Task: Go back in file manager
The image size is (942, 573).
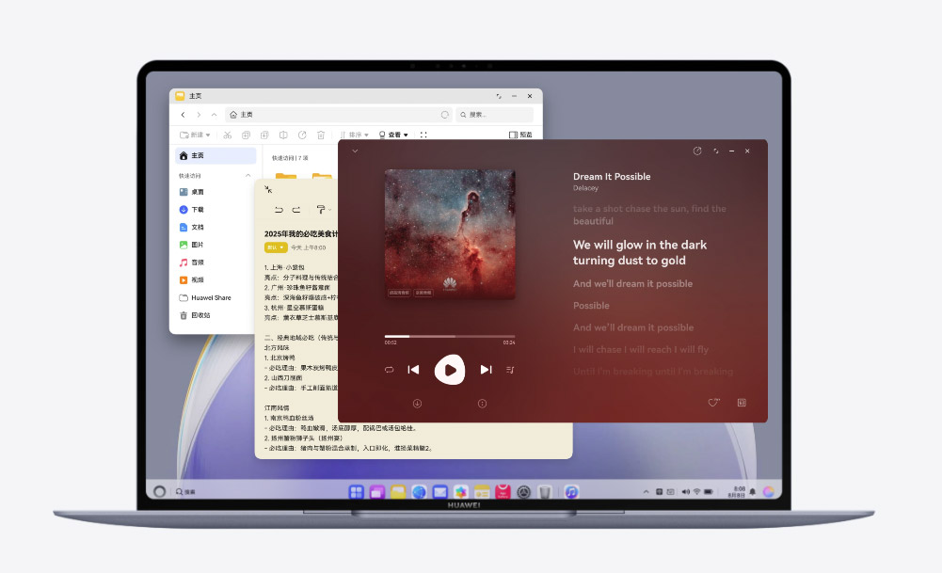Action: click(184, 114)
